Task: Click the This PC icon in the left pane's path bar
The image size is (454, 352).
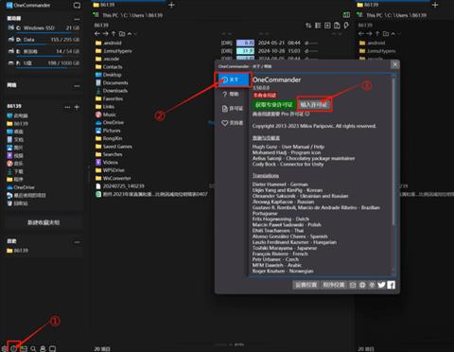Action: coord(96,15)
